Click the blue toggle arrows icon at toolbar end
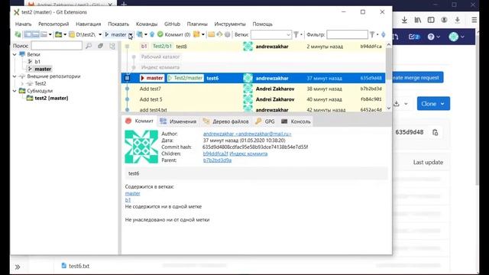 click(384, 34)
